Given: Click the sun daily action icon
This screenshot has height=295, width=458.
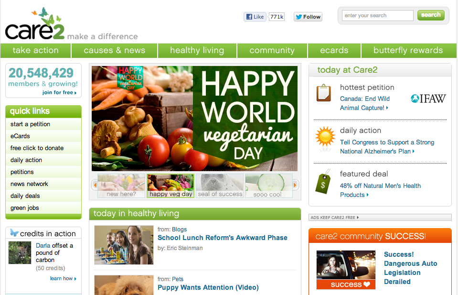Looking at the screenshot, I should [325, 137].
